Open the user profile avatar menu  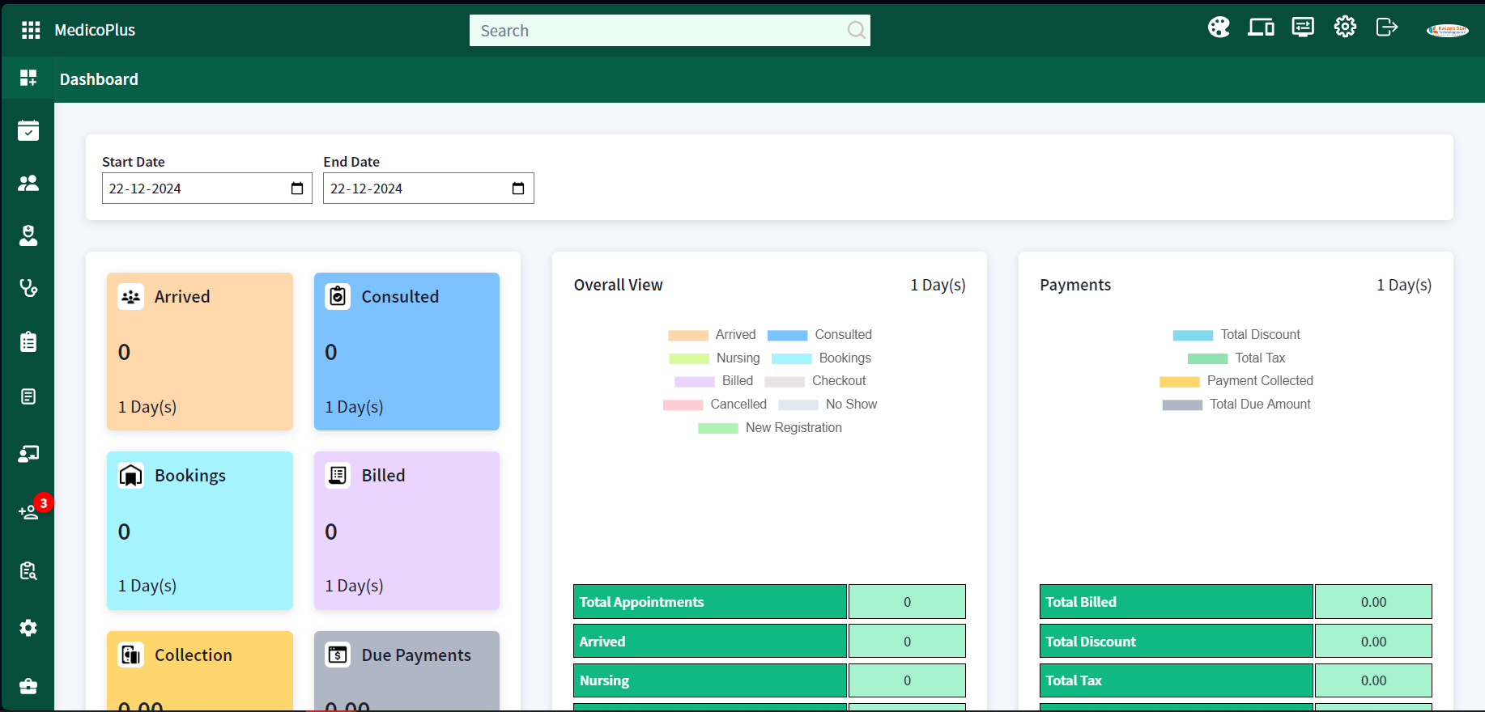click(x=1447, y=31)
